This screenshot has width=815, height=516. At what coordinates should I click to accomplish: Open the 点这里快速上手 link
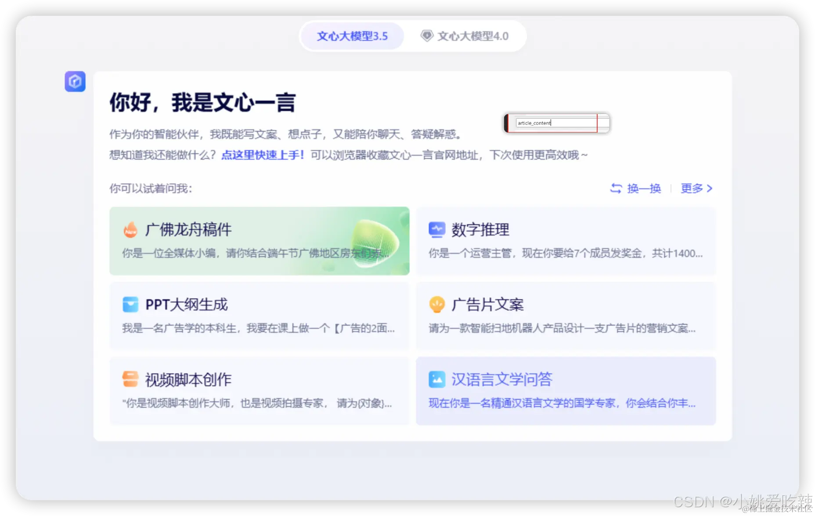pyautogui.click(x=263, y=155)
